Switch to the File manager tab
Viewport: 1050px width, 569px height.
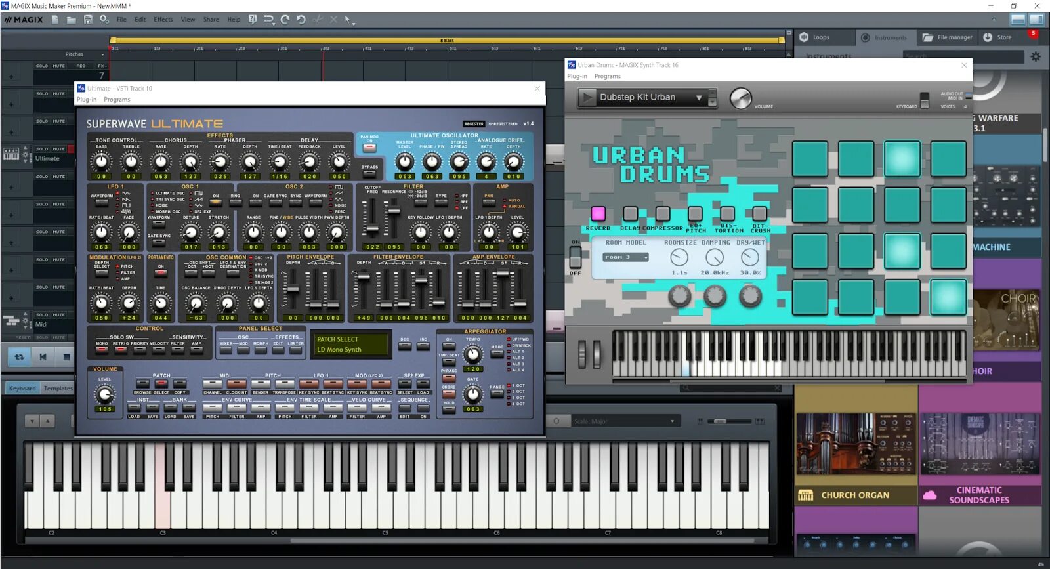[947, 37]
